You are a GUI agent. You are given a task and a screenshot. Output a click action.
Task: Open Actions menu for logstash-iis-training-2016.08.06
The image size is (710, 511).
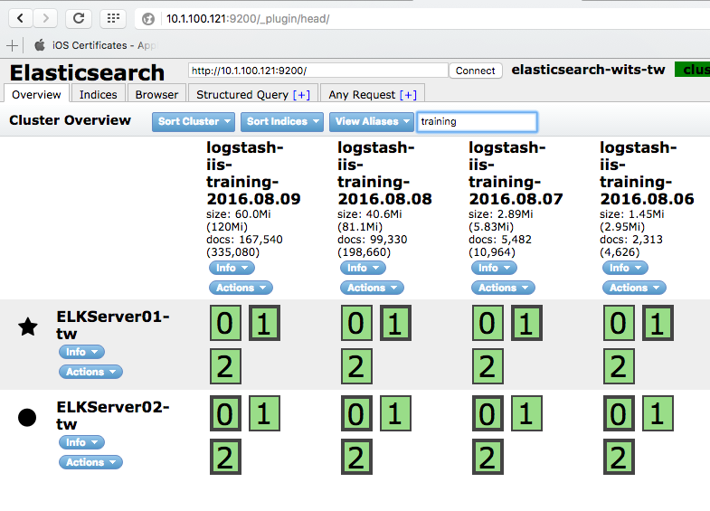click(x=634, y=288)
